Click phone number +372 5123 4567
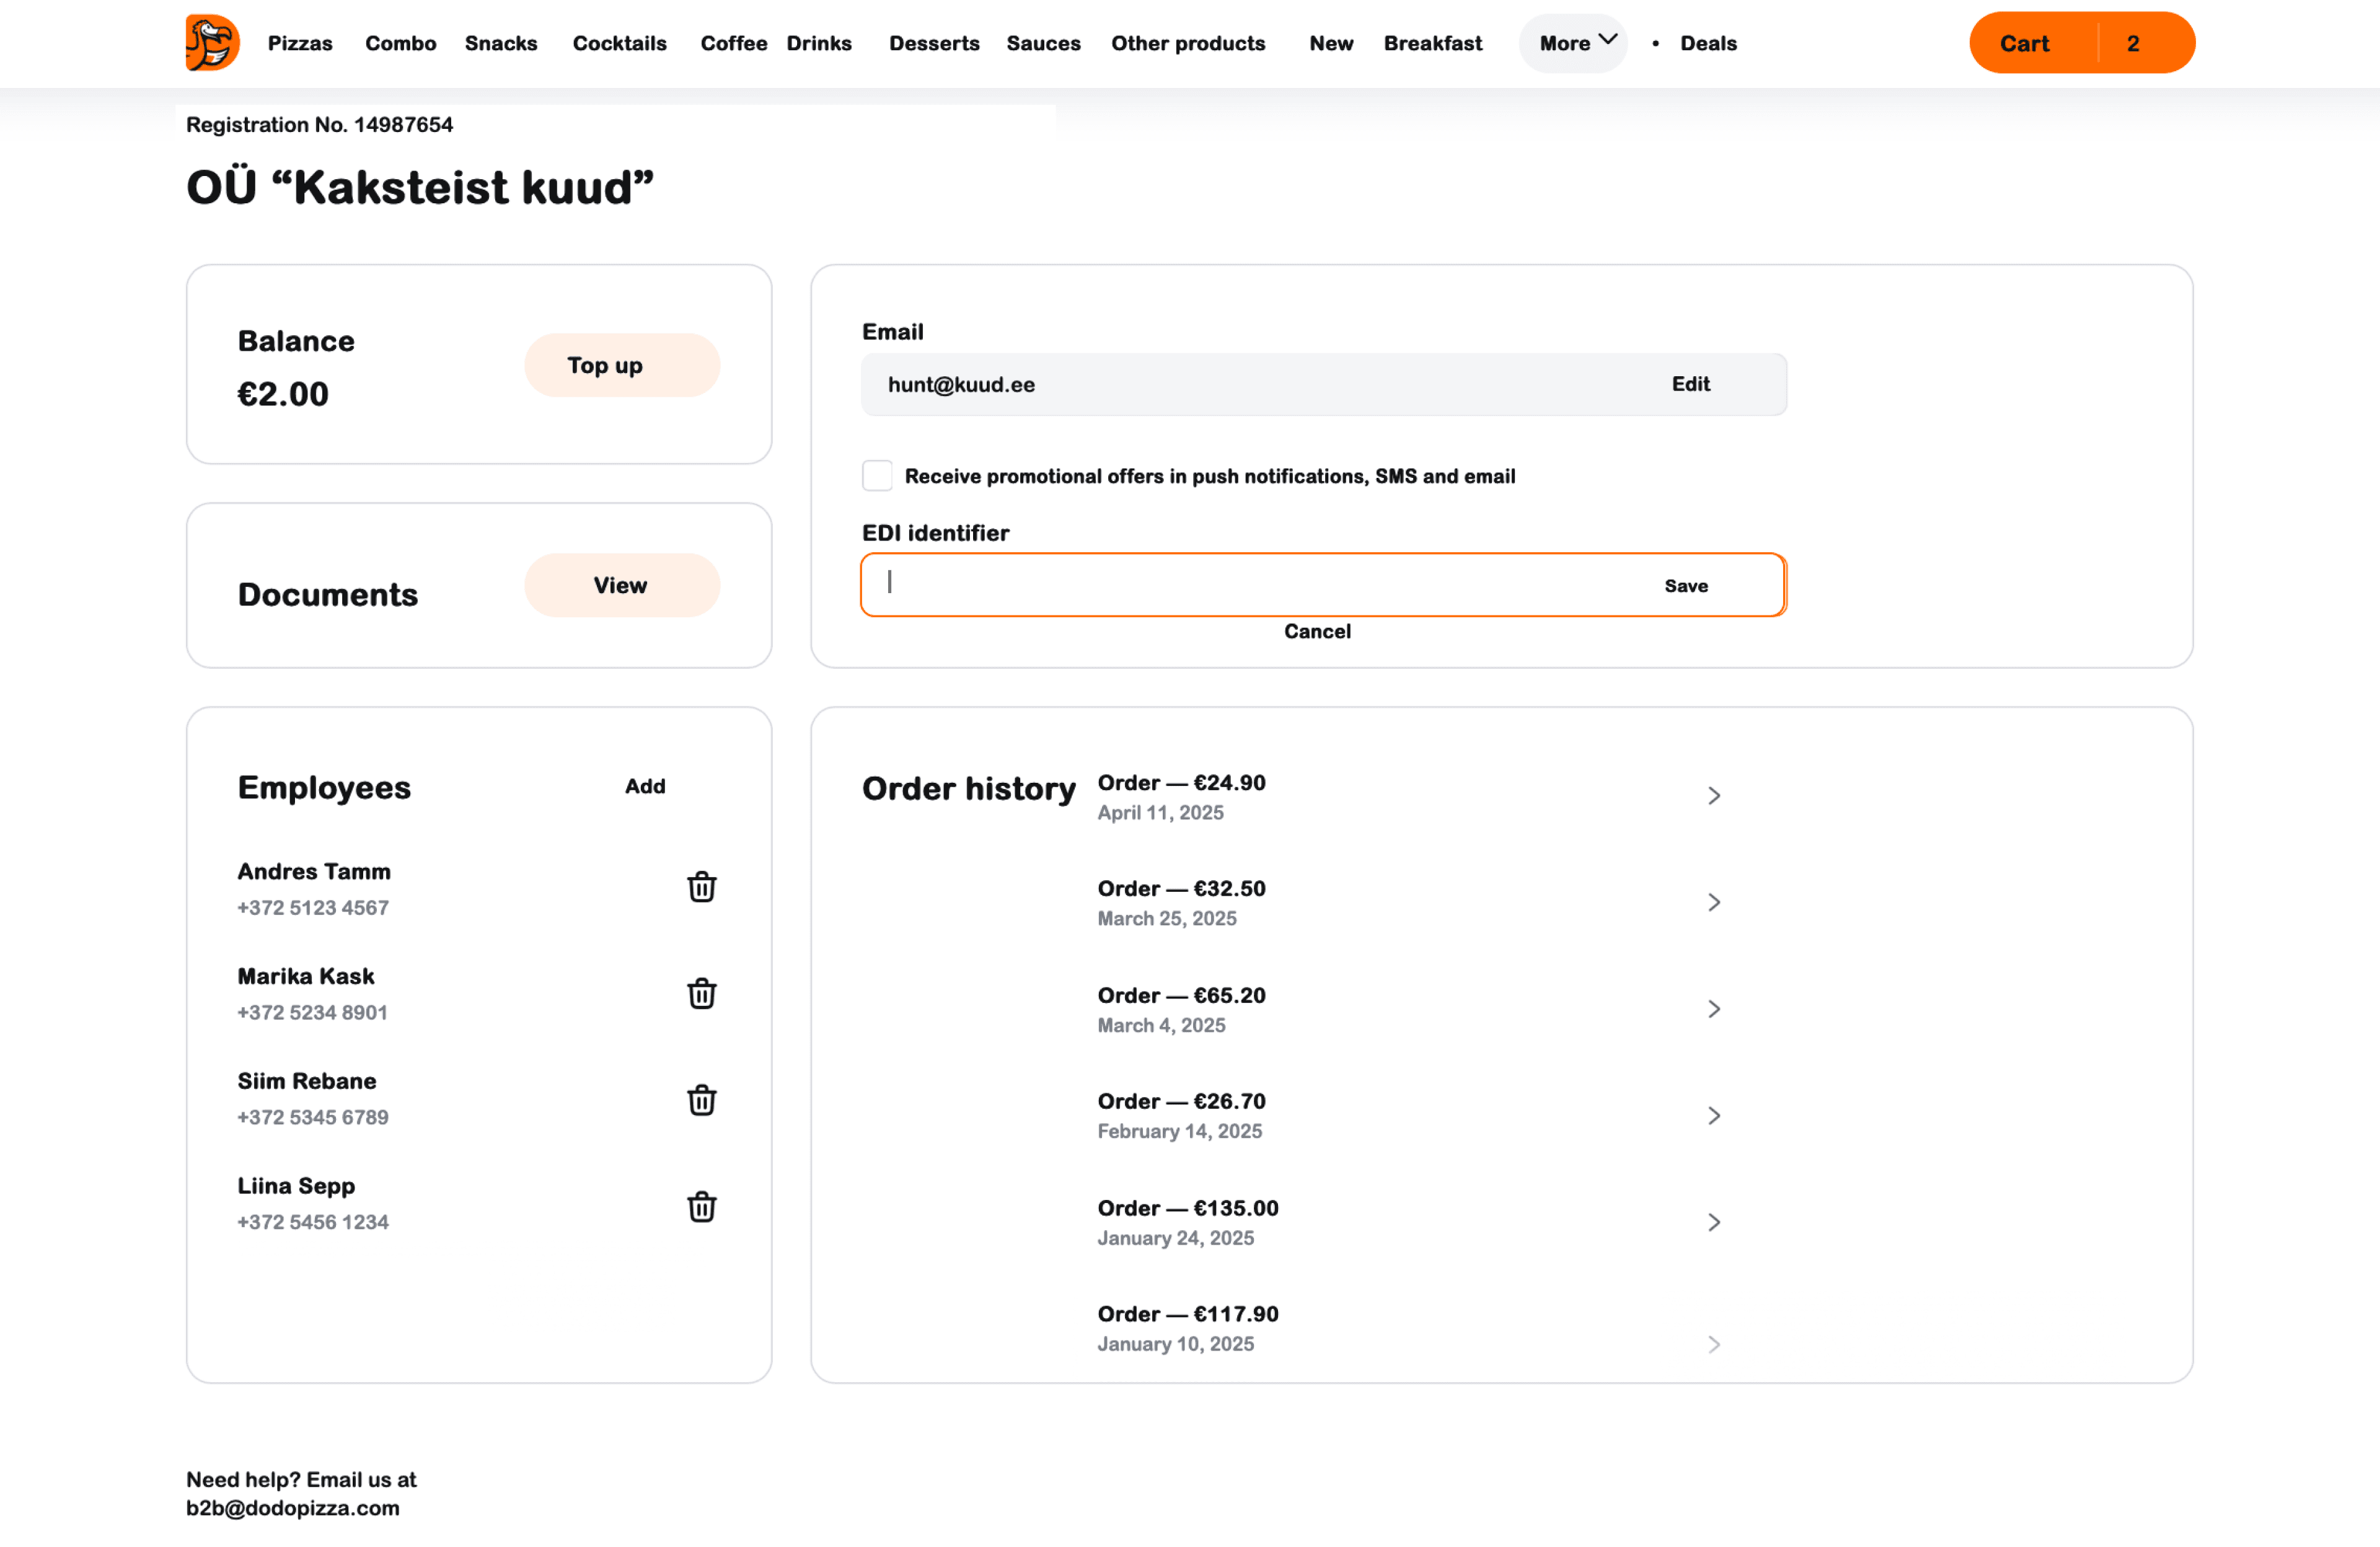The width and height of the screenshot is (2380, 1547). pyautogui.click(x=313, y=908)
